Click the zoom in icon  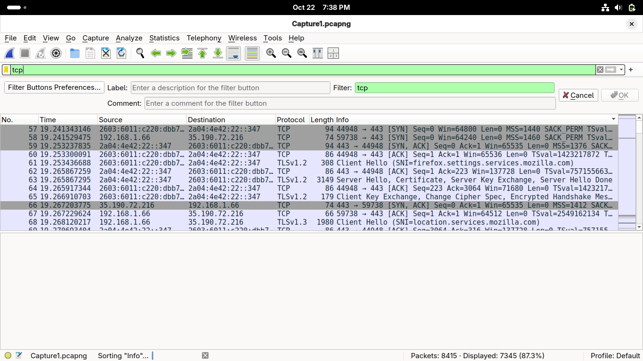(271, 54)
